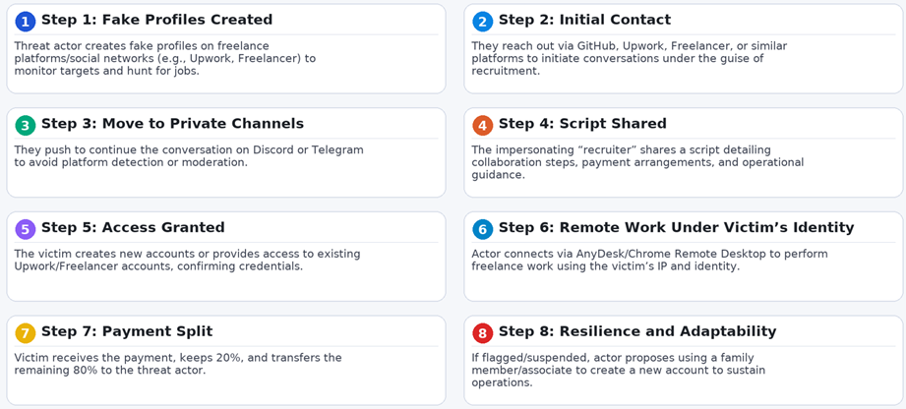
Task: Click the purple number 5 badge
Action: (26, 229)
